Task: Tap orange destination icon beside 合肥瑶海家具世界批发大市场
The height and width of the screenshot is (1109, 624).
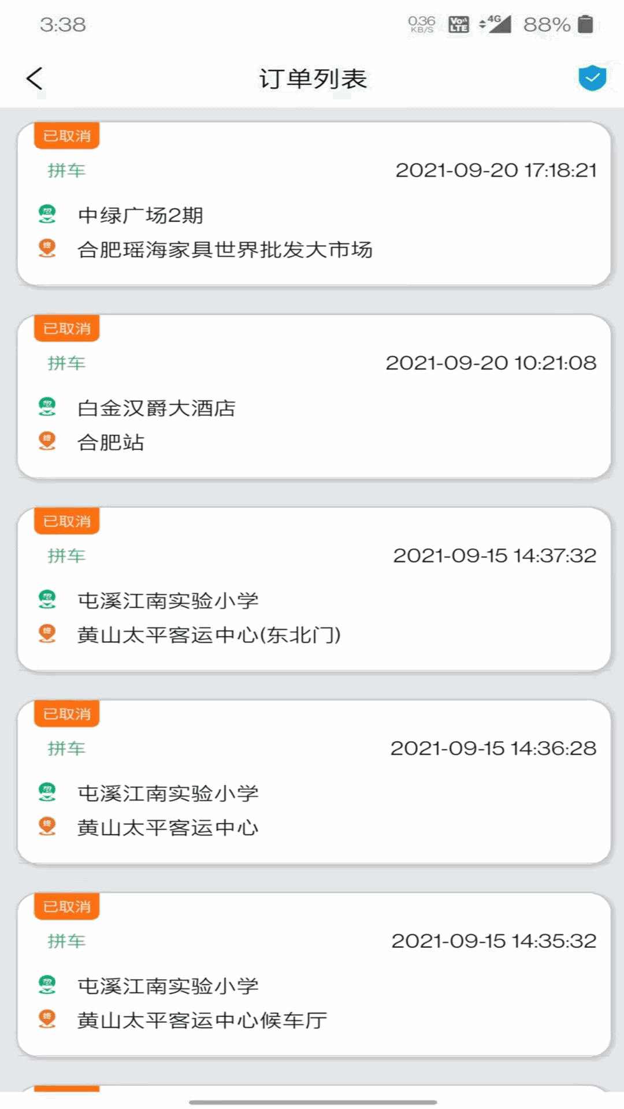Action: coord(47,248)
